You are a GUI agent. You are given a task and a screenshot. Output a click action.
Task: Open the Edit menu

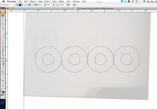pyautogui.click(x=26, y=1)
